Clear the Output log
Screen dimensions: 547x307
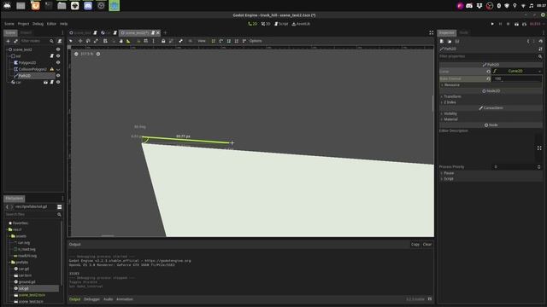pyautogui.click(x=427, y=245)
